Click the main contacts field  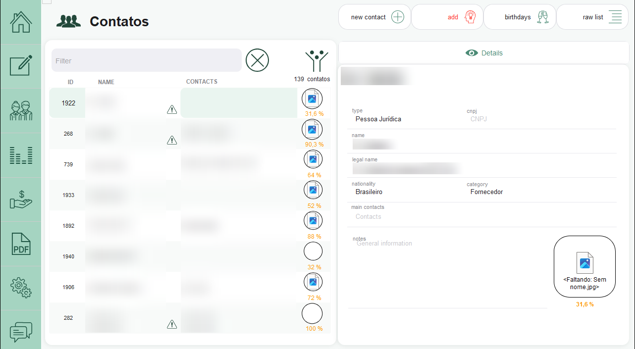[483, 217]
